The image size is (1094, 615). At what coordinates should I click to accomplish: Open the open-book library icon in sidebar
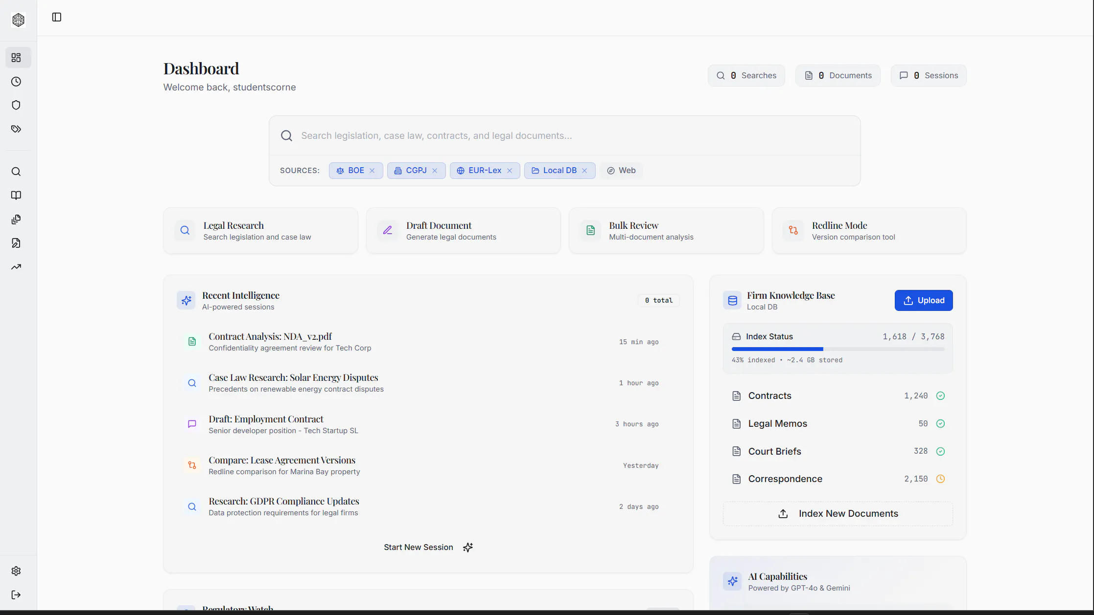[x=16, y=196]
